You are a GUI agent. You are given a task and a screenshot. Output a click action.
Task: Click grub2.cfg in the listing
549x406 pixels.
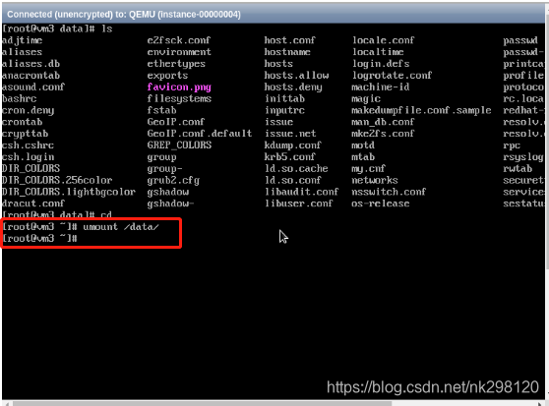(173, 180)
